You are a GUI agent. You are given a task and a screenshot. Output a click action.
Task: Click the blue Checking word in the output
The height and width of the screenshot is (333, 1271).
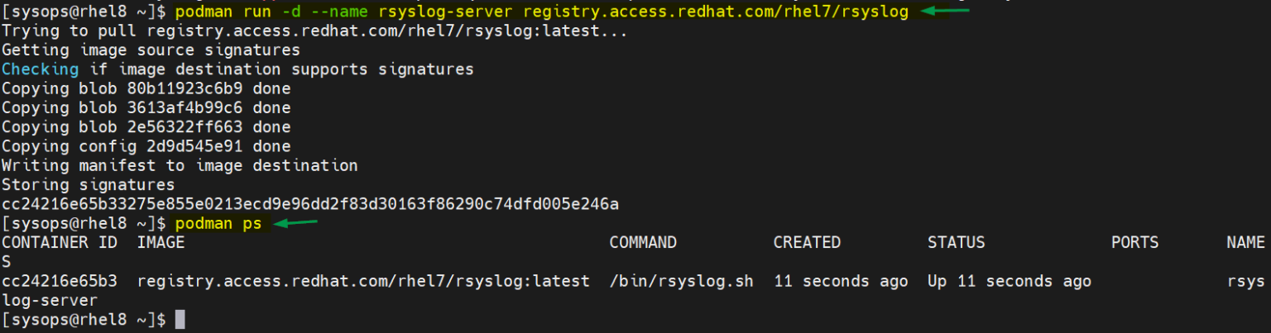pyautogui.click(x=41, y=69)
